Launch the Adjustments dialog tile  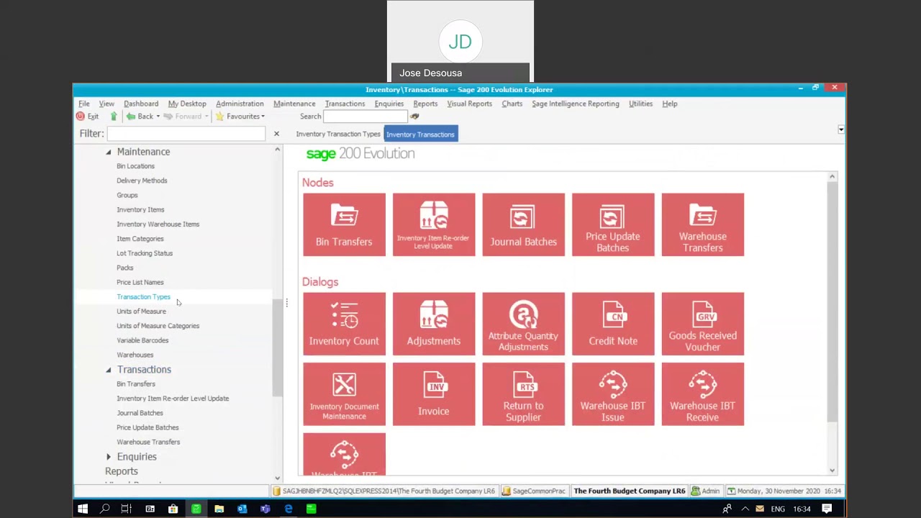point(434,324)
